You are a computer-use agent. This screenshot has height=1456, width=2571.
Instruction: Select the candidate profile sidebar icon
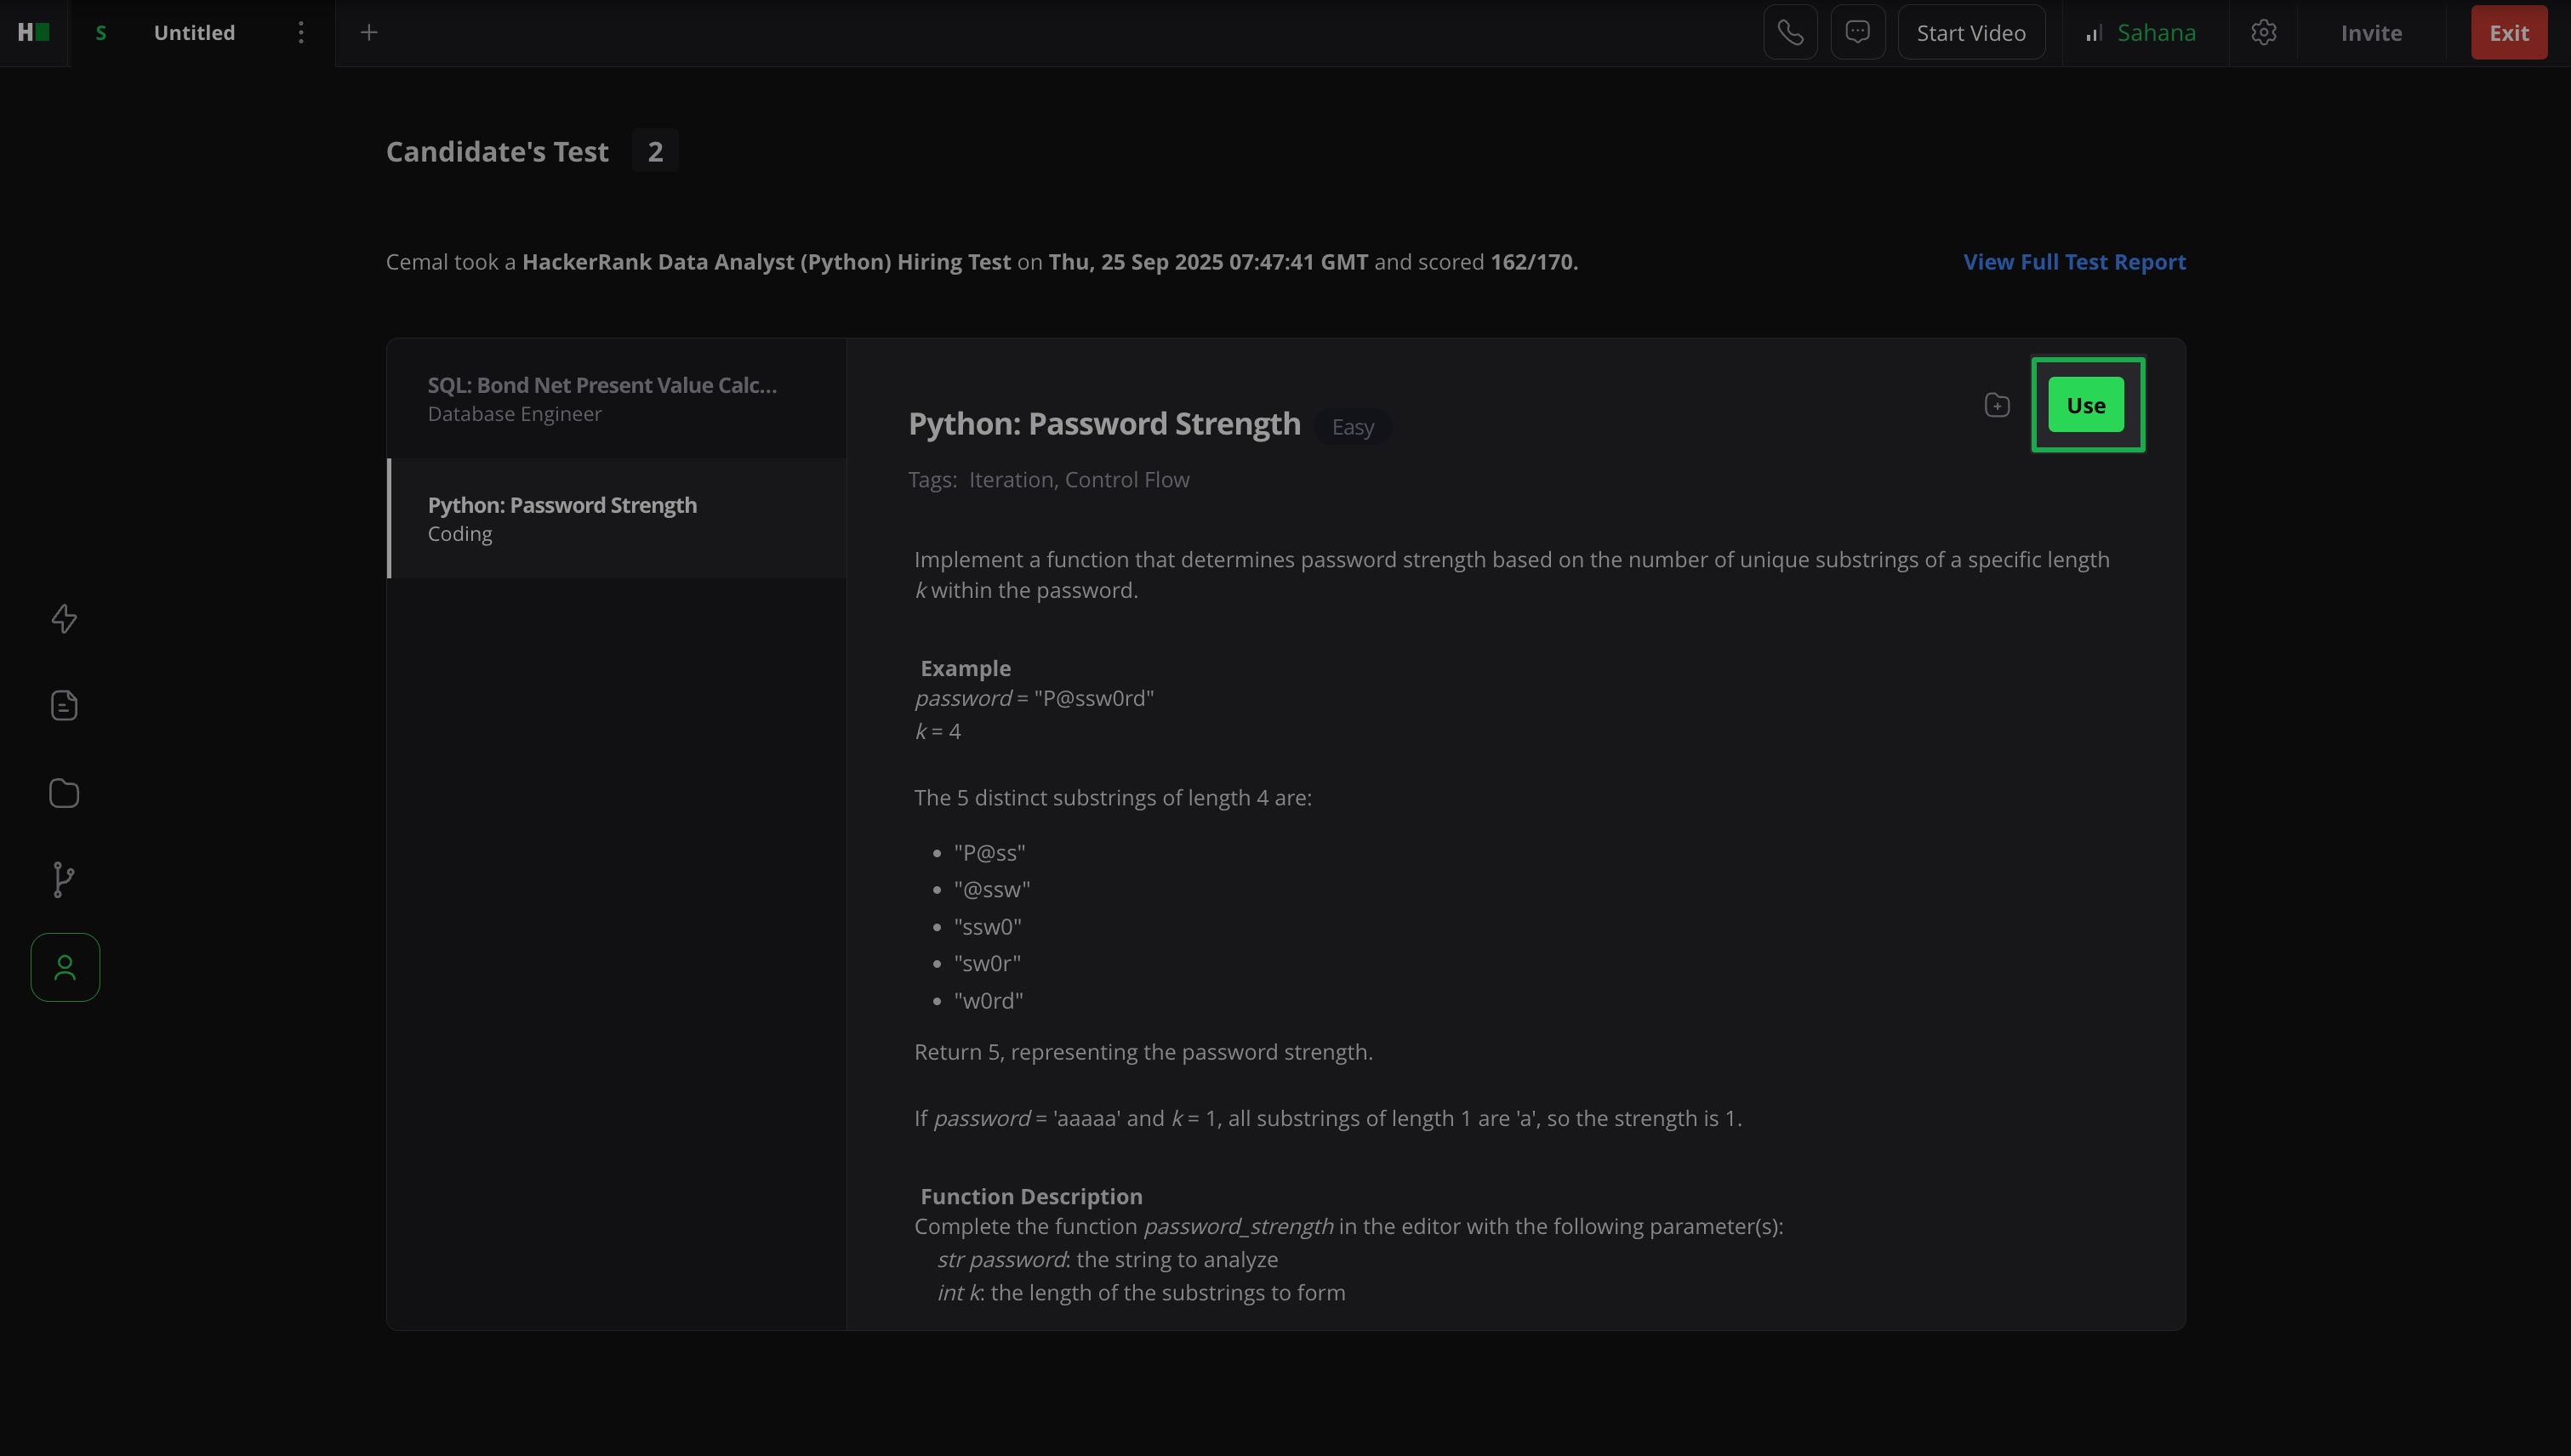(x=65, y=967)
